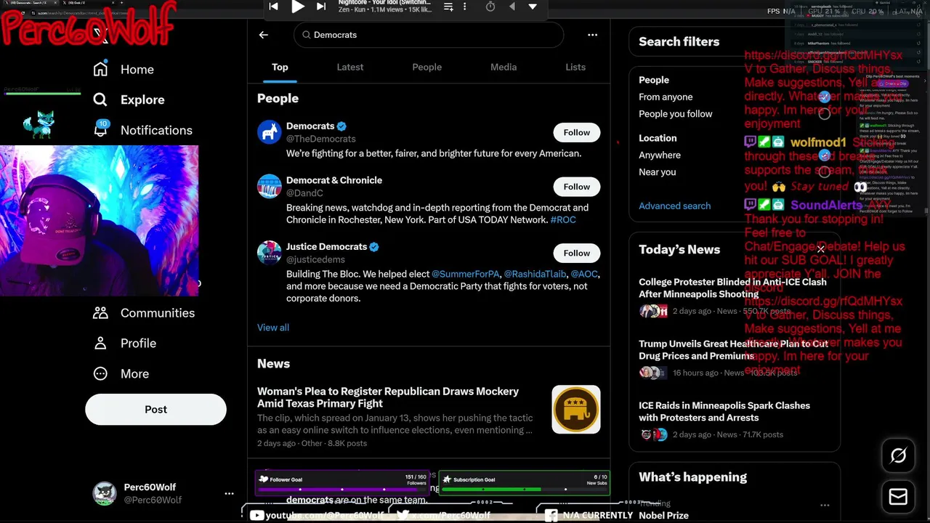
Task: Open the @SummerForPA mention link
Action: (466, 274)
